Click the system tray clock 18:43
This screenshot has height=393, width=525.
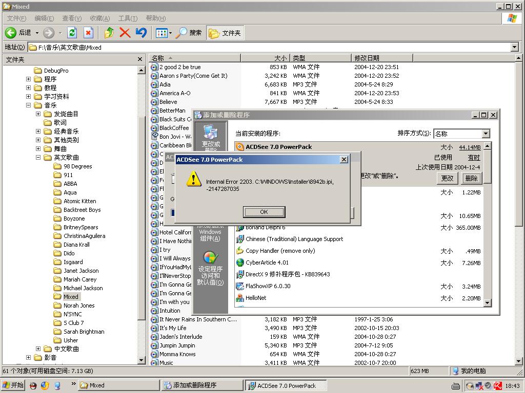click(512, 386)
